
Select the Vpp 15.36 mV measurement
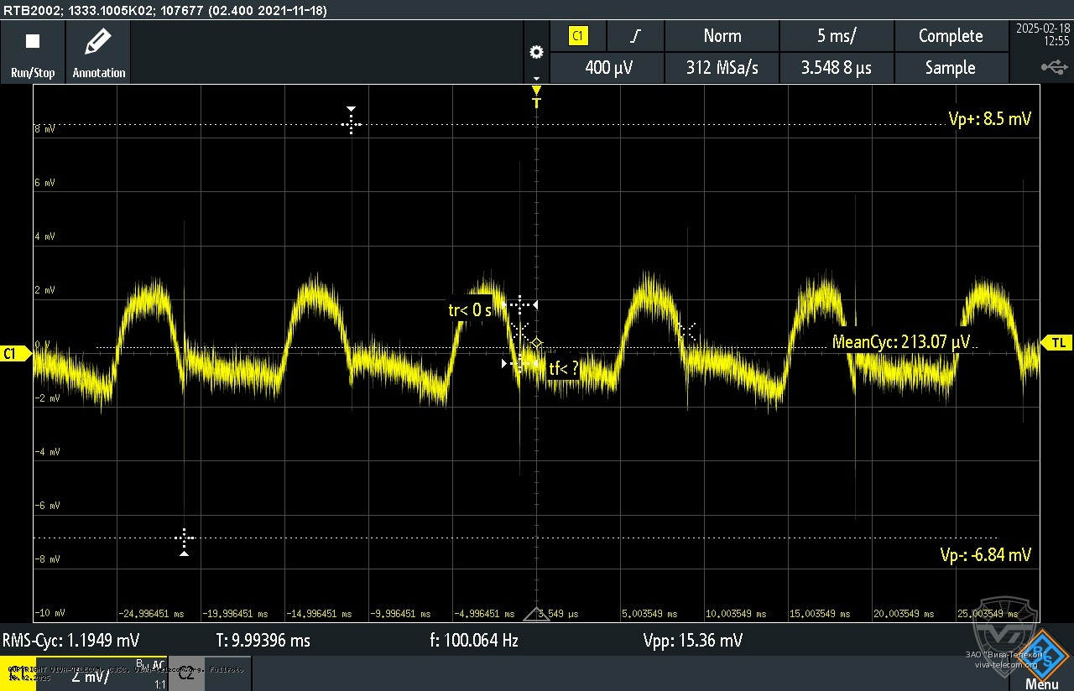pos(692,641)
